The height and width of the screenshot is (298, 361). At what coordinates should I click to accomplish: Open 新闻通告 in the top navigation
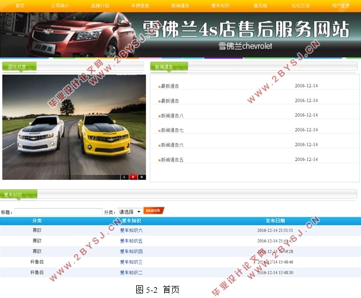[180, 6]
